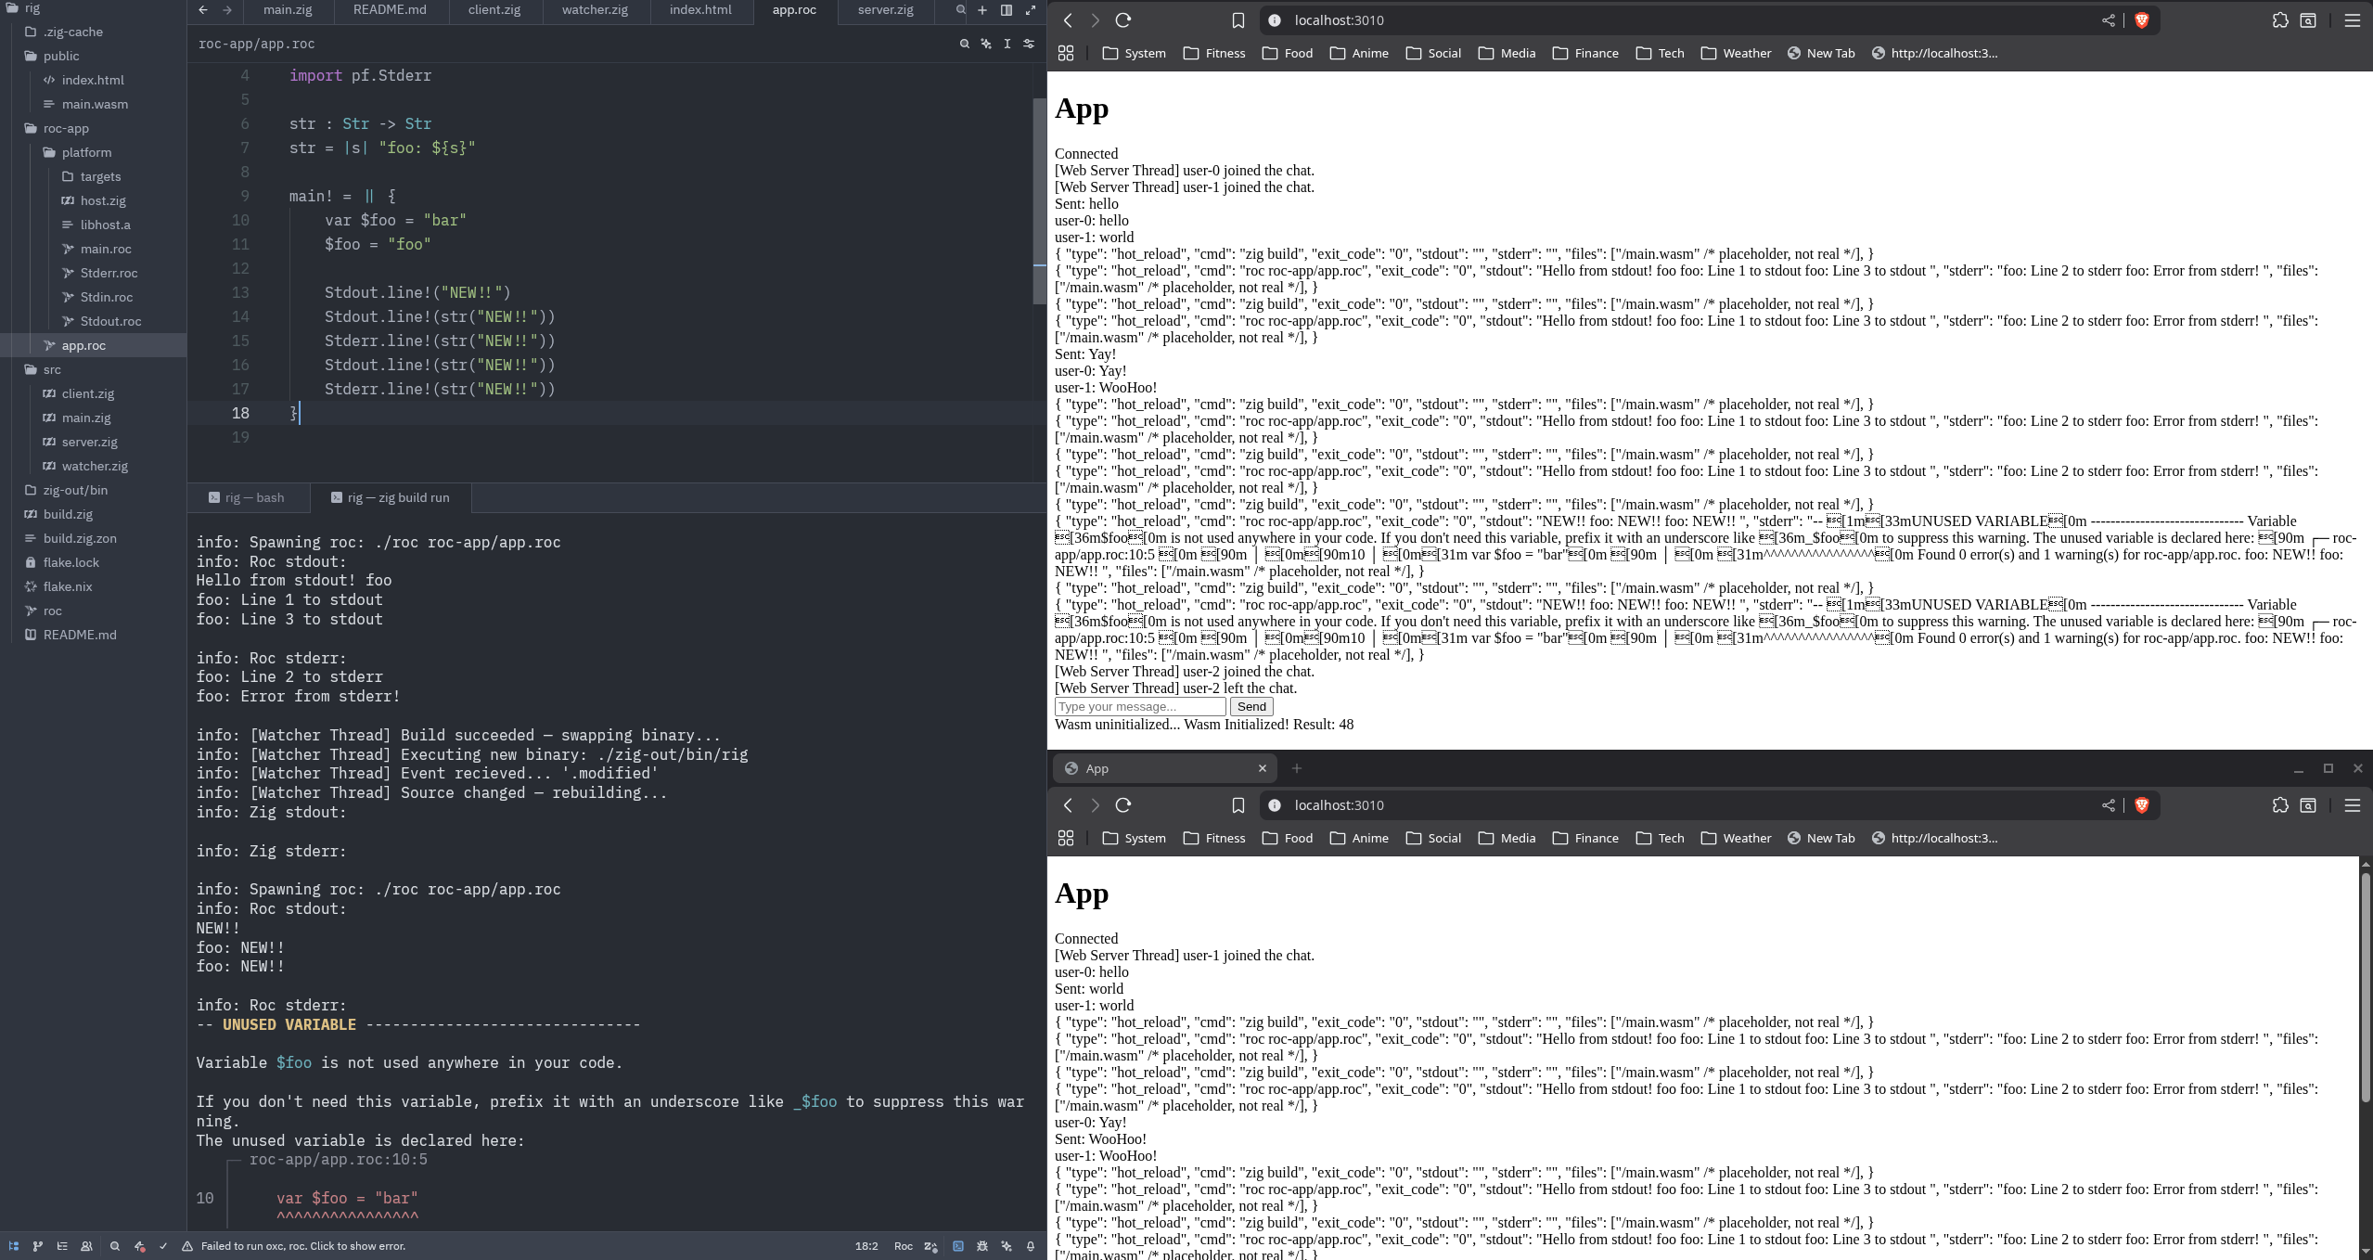Open the collaboration panel icon

click(86, 1246)
